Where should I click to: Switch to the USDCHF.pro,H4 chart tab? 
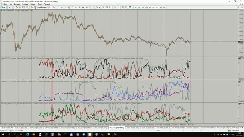coord(163,128)
